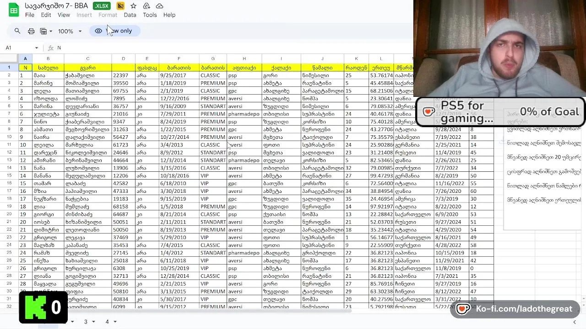Open the search magnifier in toolbar
The image size is (586, 329).
tap(17, 31)
